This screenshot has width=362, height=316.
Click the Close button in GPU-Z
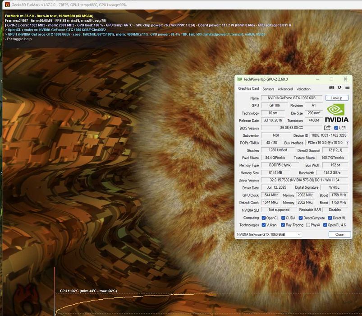pyautogui.click(x=339, y=234)
